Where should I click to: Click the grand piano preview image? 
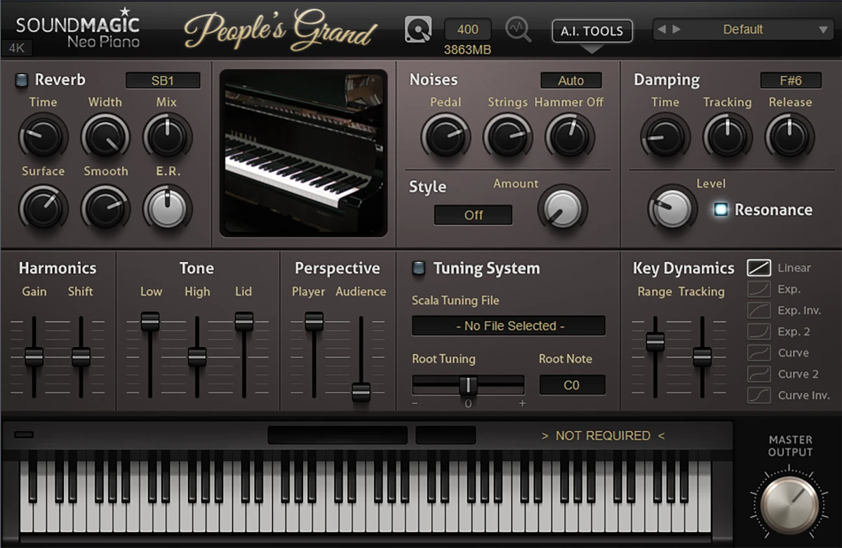pos(304,153)
